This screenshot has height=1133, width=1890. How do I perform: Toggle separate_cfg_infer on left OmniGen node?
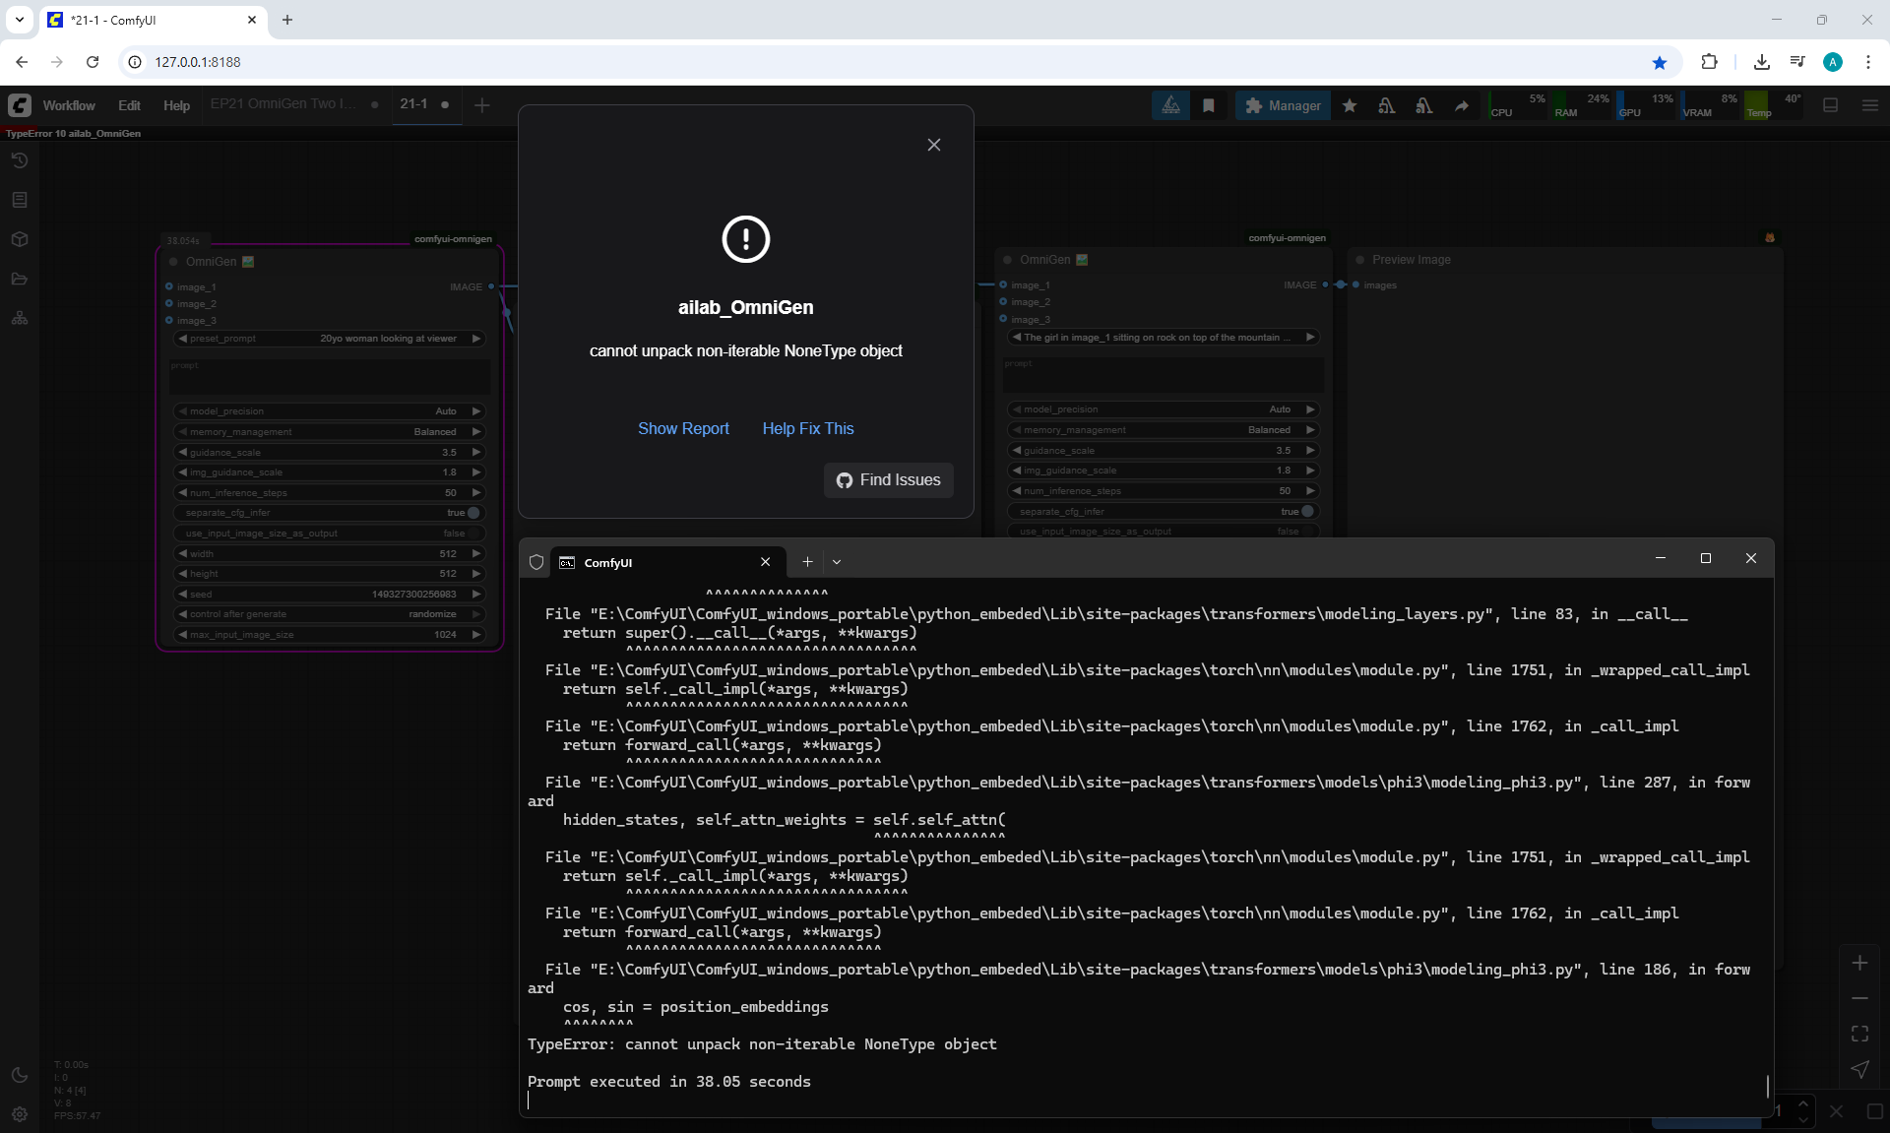(472, 513)
